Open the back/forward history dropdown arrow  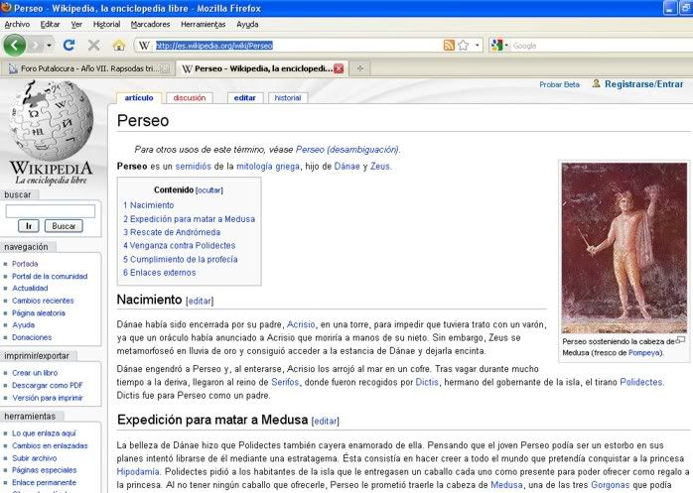click(49, 45)
